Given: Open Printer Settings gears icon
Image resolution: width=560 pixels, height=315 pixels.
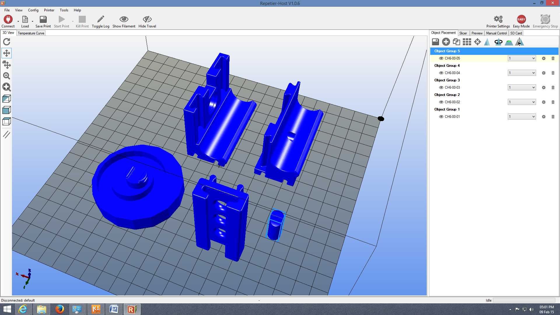Looking at the screenshot, I should [x=498, y=19].
